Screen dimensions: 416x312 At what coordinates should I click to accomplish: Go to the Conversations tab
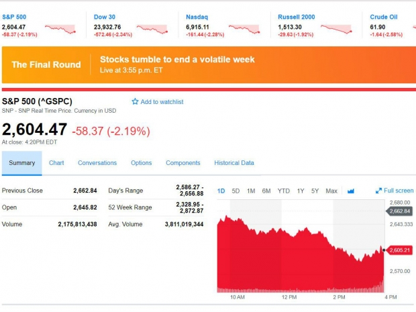tap(97, 163)
